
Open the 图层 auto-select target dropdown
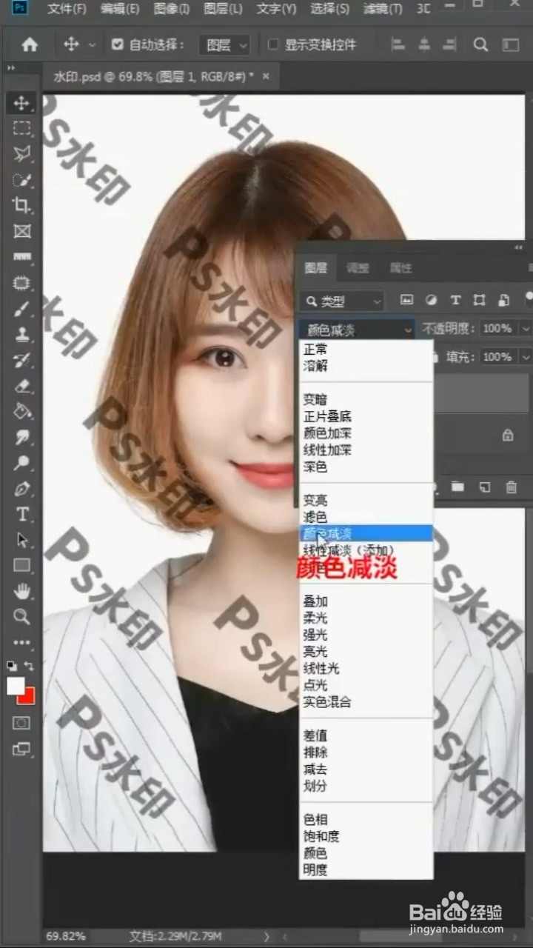tap(225, 45)
